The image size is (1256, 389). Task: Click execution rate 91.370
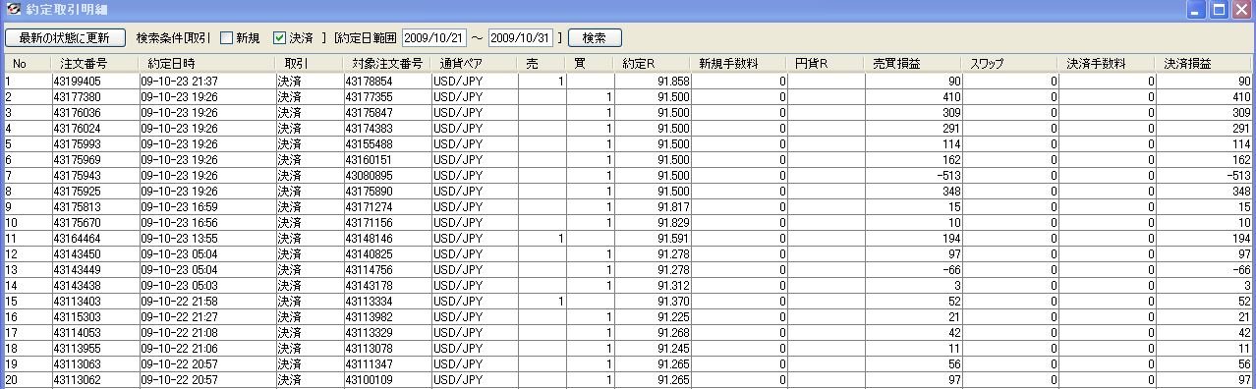coord(673,302)
